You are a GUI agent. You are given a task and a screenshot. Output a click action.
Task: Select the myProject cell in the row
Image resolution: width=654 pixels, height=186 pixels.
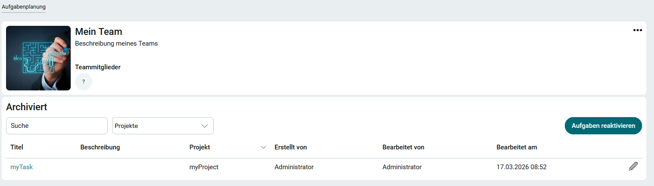tap(204, 167)
